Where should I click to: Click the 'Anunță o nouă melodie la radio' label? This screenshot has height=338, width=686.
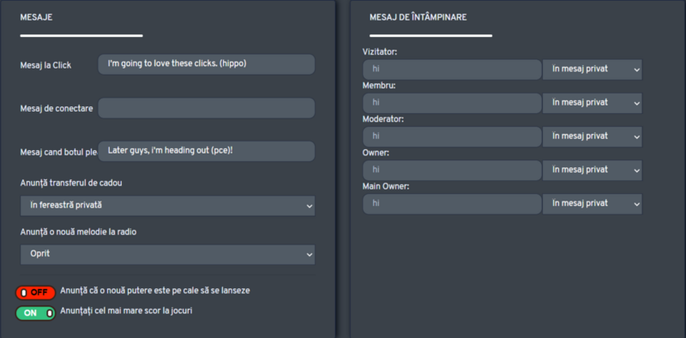tap(78, 232)
